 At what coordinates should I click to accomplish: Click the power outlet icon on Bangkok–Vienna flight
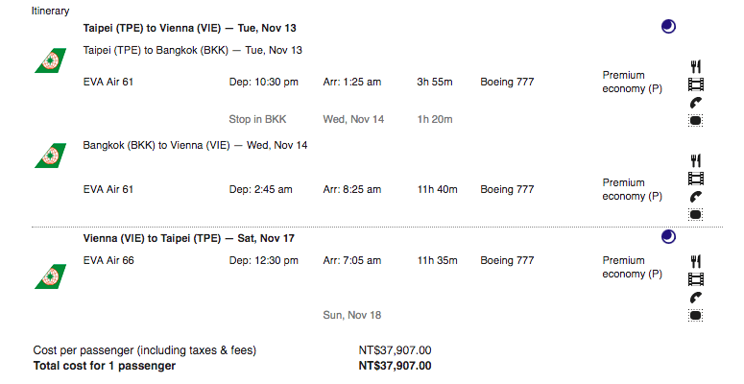coord(696,214)
